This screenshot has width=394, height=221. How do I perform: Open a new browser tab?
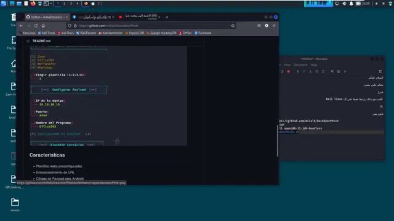point(167,17)
